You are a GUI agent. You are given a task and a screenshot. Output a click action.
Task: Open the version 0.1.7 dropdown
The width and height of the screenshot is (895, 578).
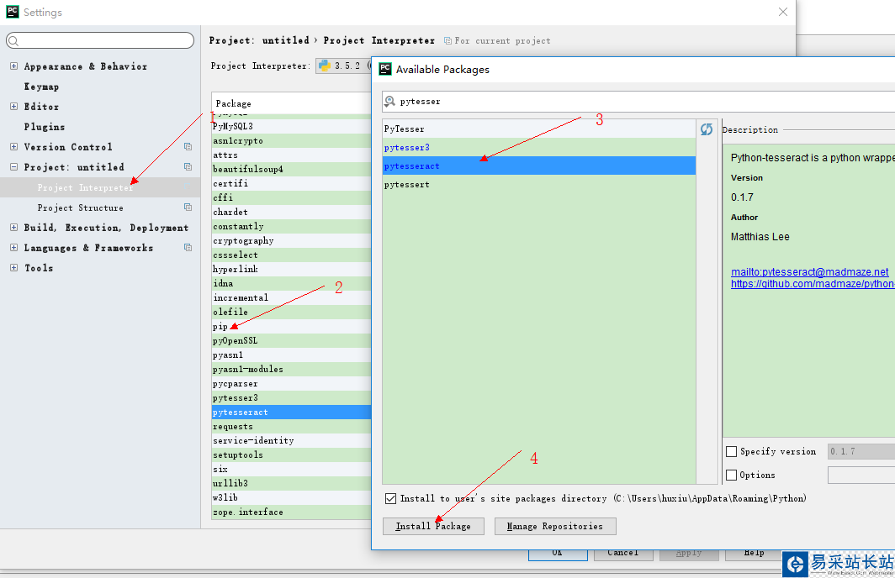[861, 451]
